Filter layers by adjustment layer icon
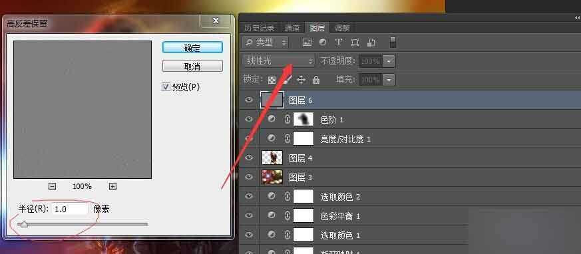 coord(323,42)
